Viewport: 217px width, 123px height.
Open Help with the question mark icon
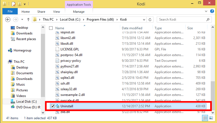pos(212,11)
